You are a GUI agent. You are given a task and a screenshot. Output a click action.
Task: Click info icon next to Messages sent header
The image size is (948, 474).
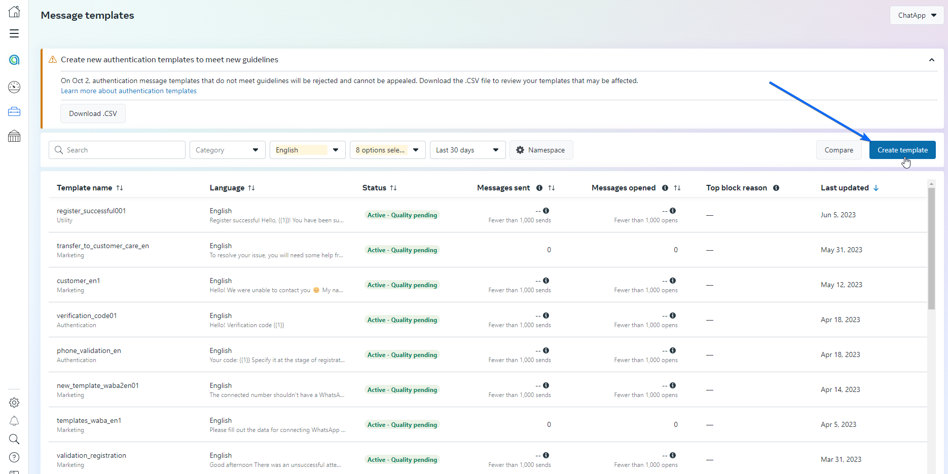(539, 188)
